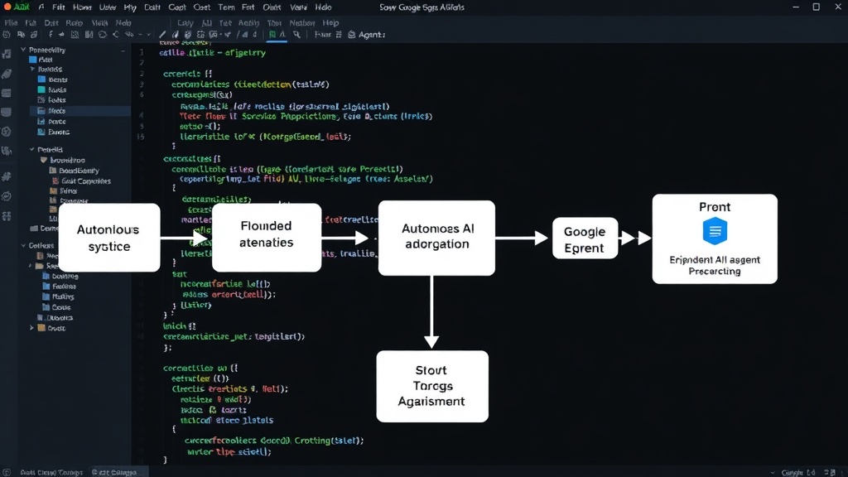848x477 pixels.
Task: Open the Help menu in the second menu row
Action: tap(330, 22)
